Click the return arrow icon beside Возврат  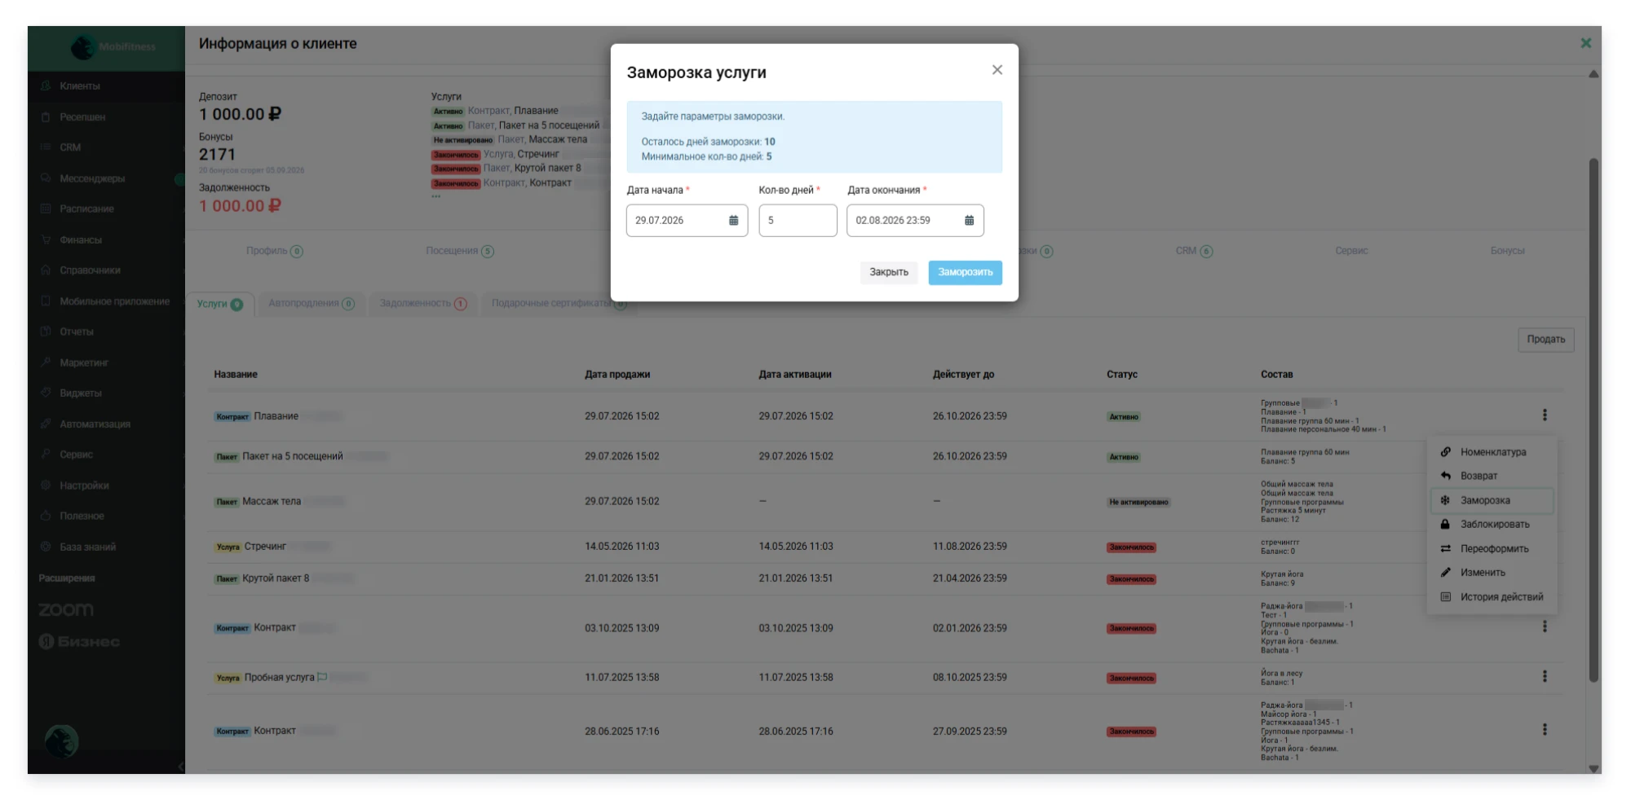[1445, 476]
